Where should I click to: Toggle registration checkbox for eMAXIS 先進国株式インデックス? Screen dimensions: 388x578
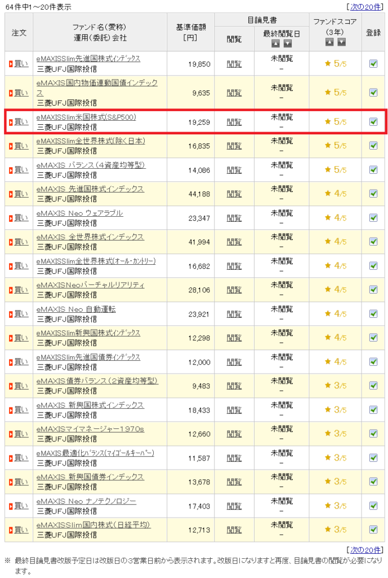tap(373, 193)
